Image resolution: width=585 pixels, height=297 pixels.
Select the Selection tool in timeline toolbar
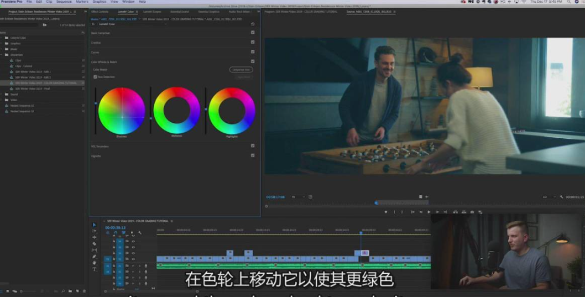[94, 225]
